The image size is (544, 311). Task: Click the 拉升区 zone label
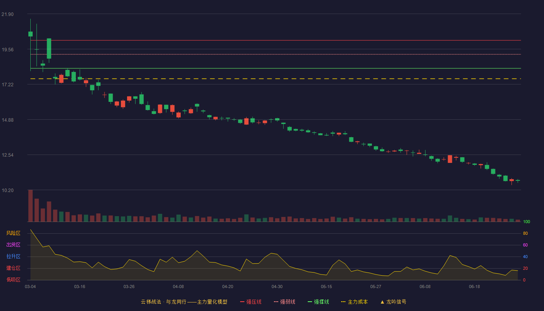pyautogui.click(x=13, y=257)
